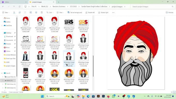
Task: Open See more options ellipsis
Action: (113, 12)
